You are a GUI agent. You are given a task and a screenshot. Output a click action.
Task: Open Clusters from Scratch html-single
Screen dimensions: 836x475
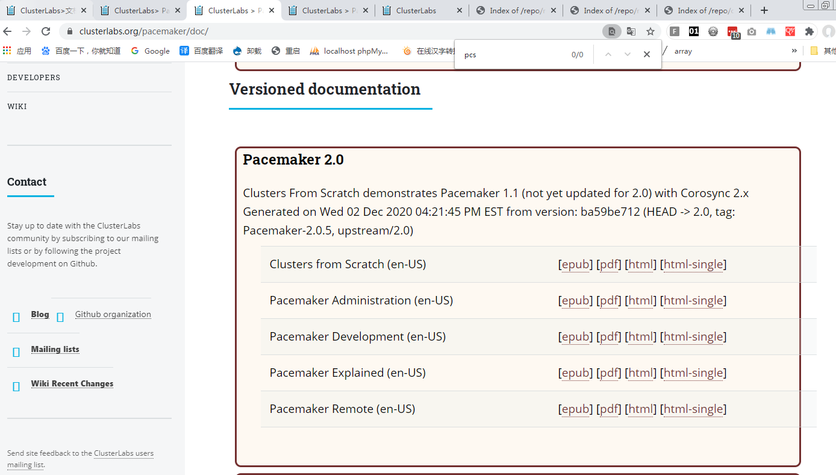click(x=693, y=264)
